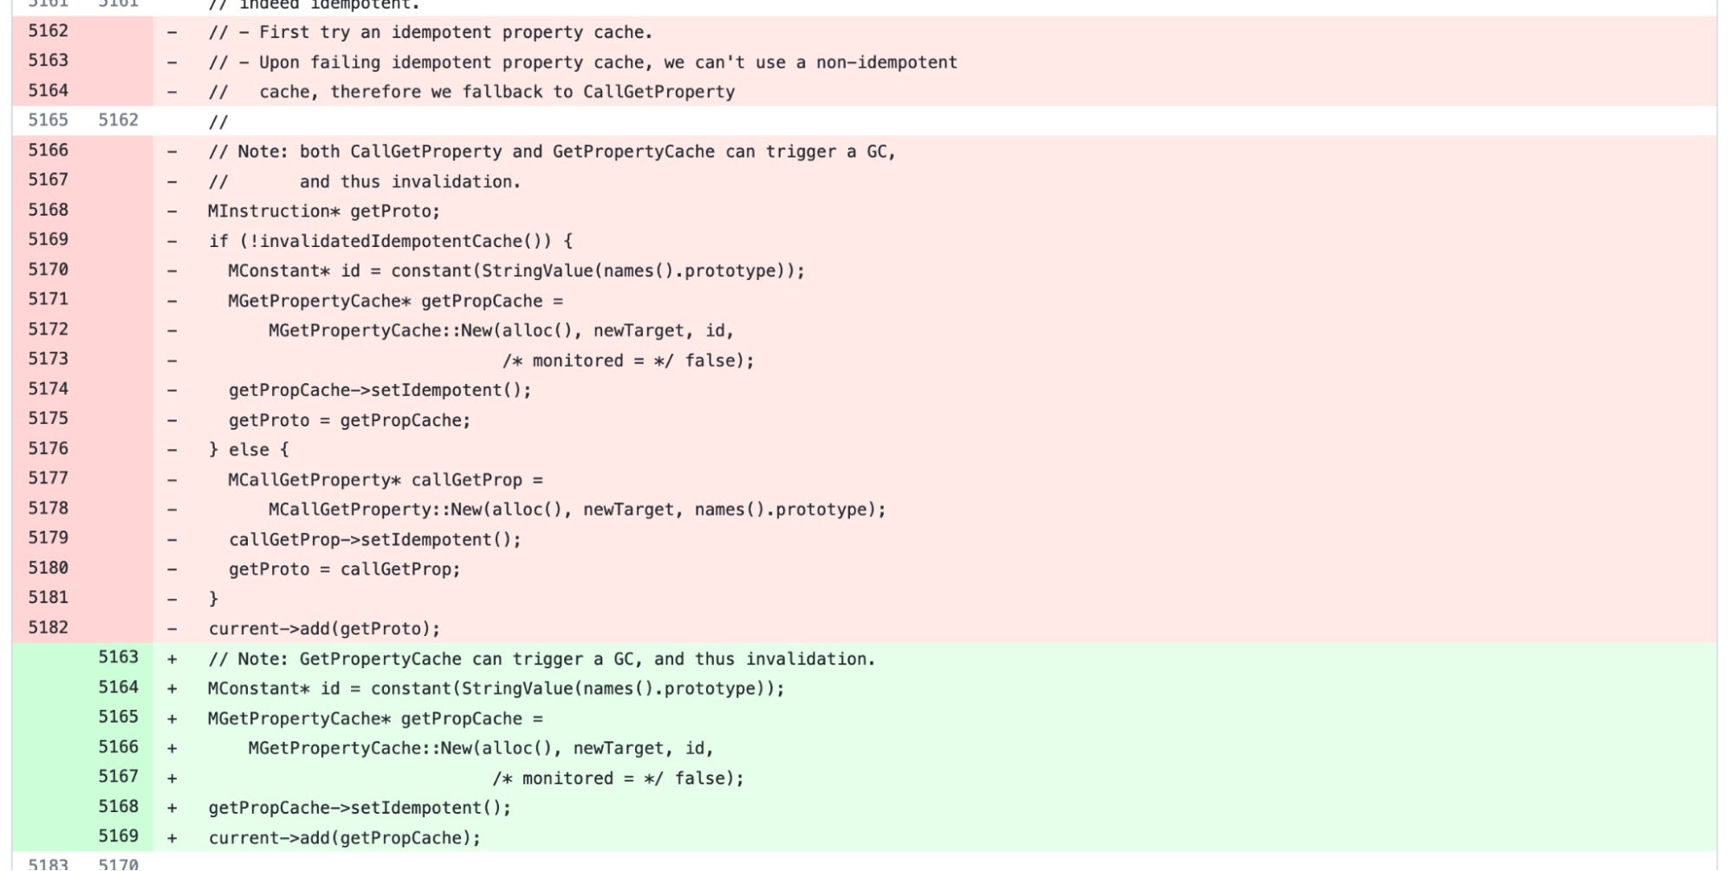
Task: Click the plus marker on the added MConstant line
Action: click(x=172, y=689)
